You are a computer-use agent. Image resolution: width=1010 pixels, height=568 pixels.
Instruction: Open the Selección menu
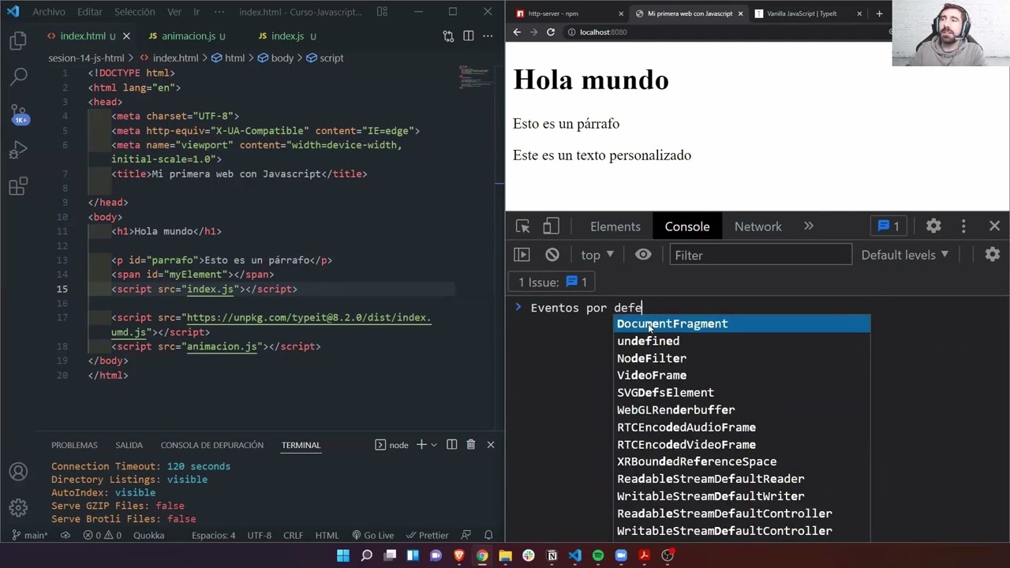coord(135,12)
